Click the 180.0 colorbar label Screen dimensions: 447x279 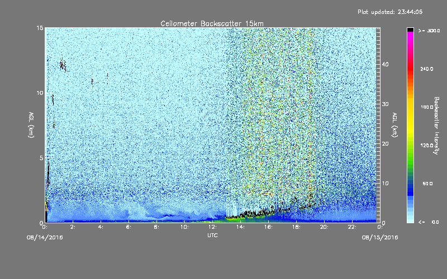click(427, 107)
